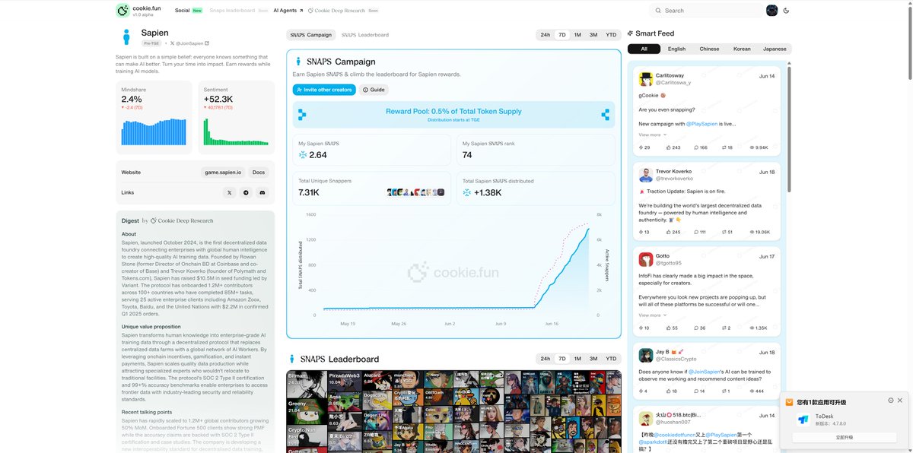Image resolution: width=913 pixels, height=453 pixels.
Task: Open Sapien's X social link icon
Action: (x=229, y=193)
